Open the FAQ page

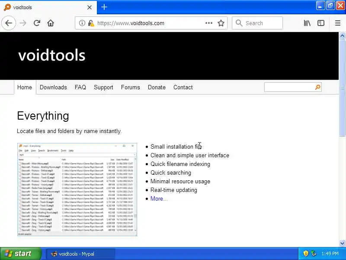pos(80,88)
